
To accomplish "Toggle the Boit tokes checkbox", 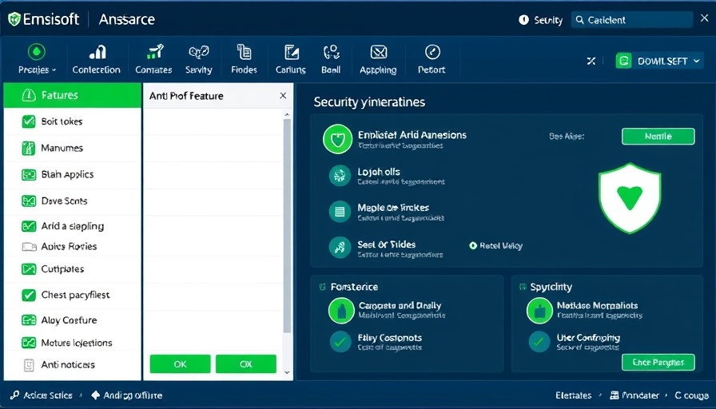I will [x=29, y=121].
